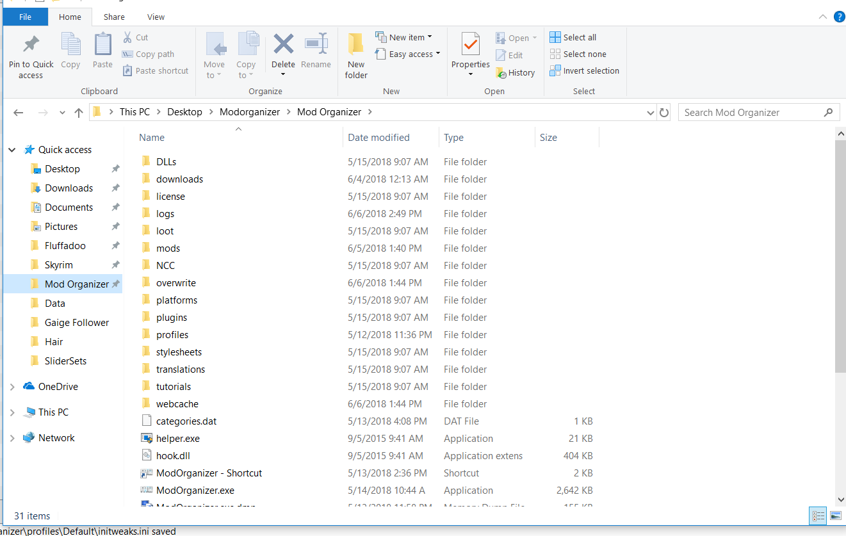Viewport: 846px width, 536px height.
Task: Click the Paste clipboard icon
Action: coord(102,44)
